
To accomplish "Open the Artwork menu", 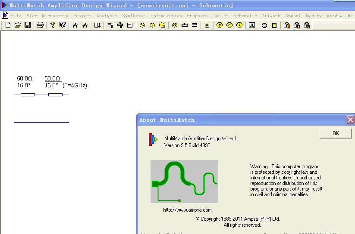I will (271, 15).
